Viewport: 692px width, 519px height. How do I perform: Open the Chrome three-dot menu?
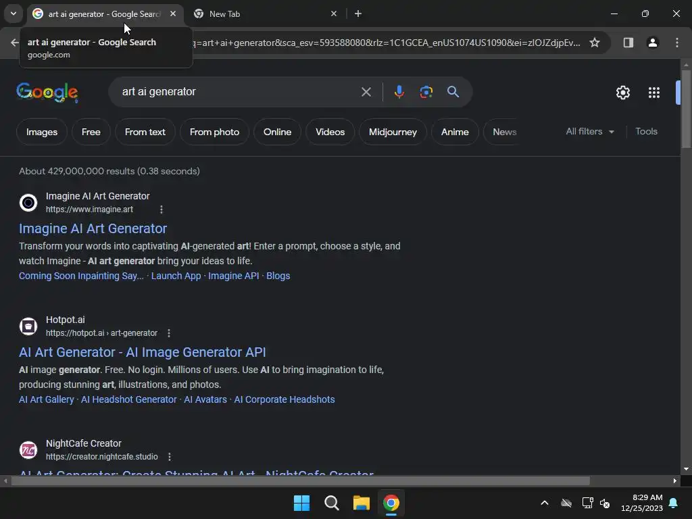(x=676, y=43)
